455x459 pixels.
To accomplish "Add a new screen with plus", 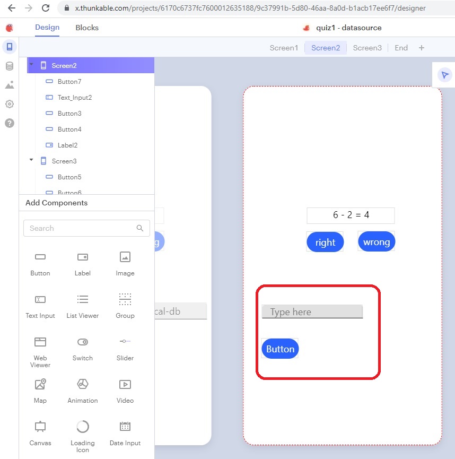I will point(422,48).
